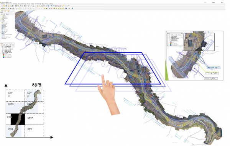
Task: Open the first menu in the menu bar
Action: point(3,4)
